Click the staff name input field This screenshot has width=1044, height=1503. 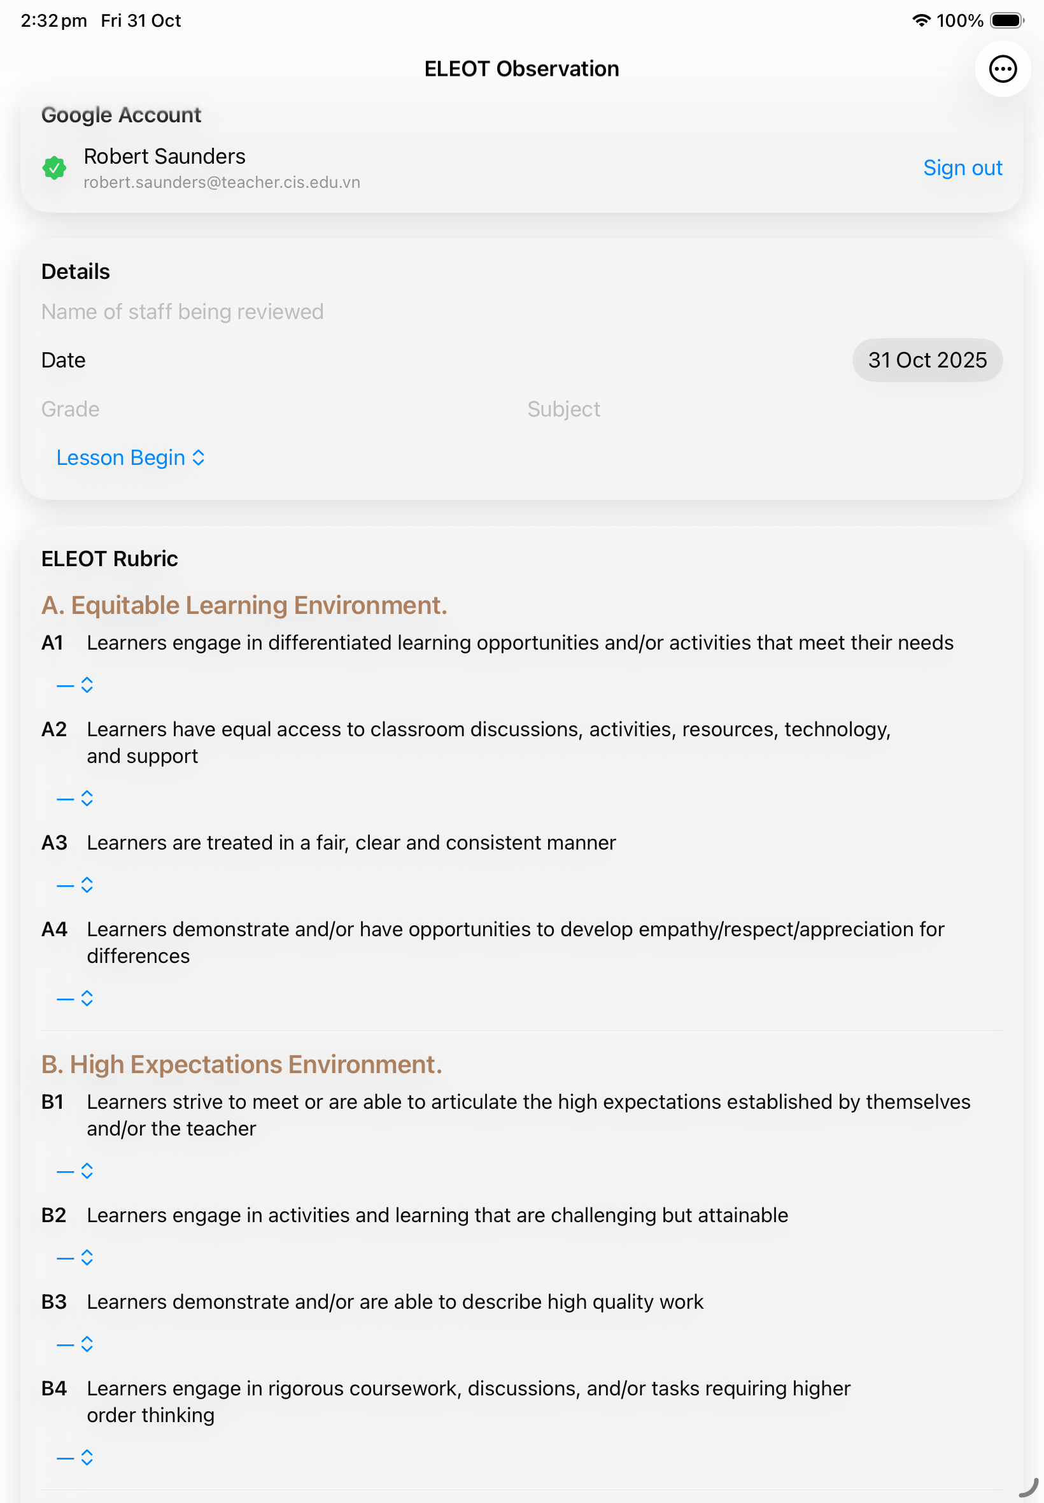pos(183,312)
